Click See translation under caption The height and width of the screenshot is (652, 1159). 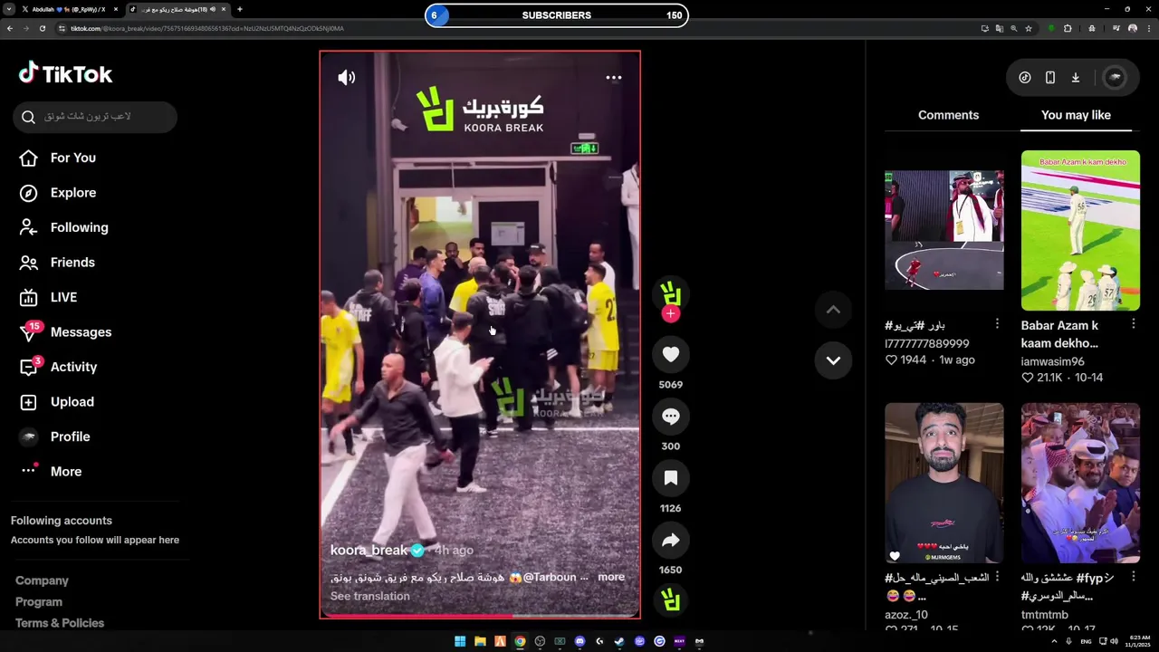370,596
